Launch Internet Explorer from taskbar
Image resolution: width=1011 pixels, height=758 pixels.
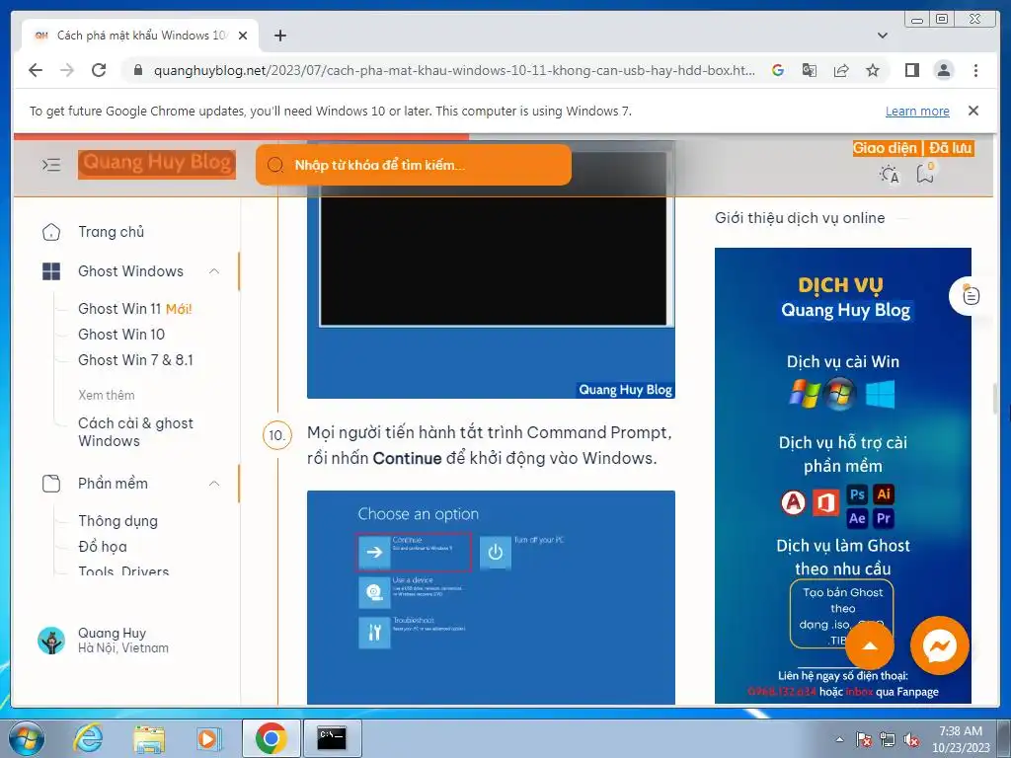pyautogui.click(x=88, y=738)
